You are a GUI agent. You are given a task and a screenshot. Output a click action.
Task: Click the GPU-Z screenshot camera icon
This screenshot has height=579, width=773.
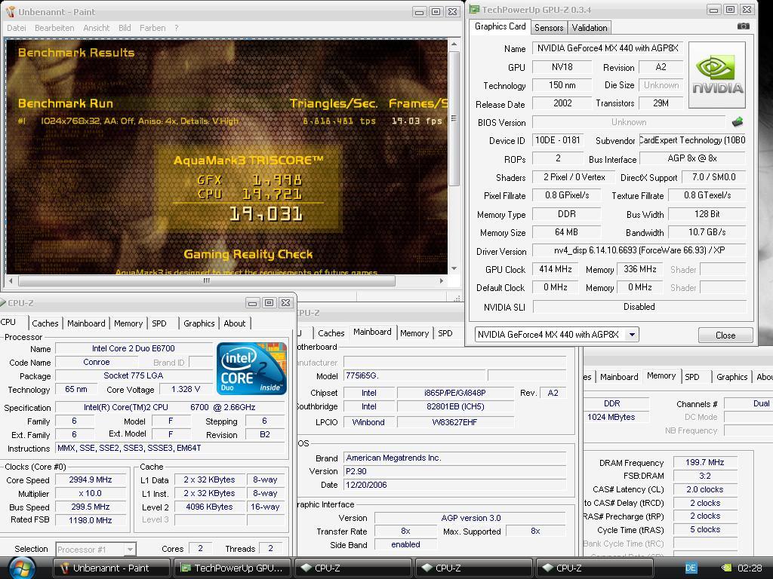click(x=743, y=26)
